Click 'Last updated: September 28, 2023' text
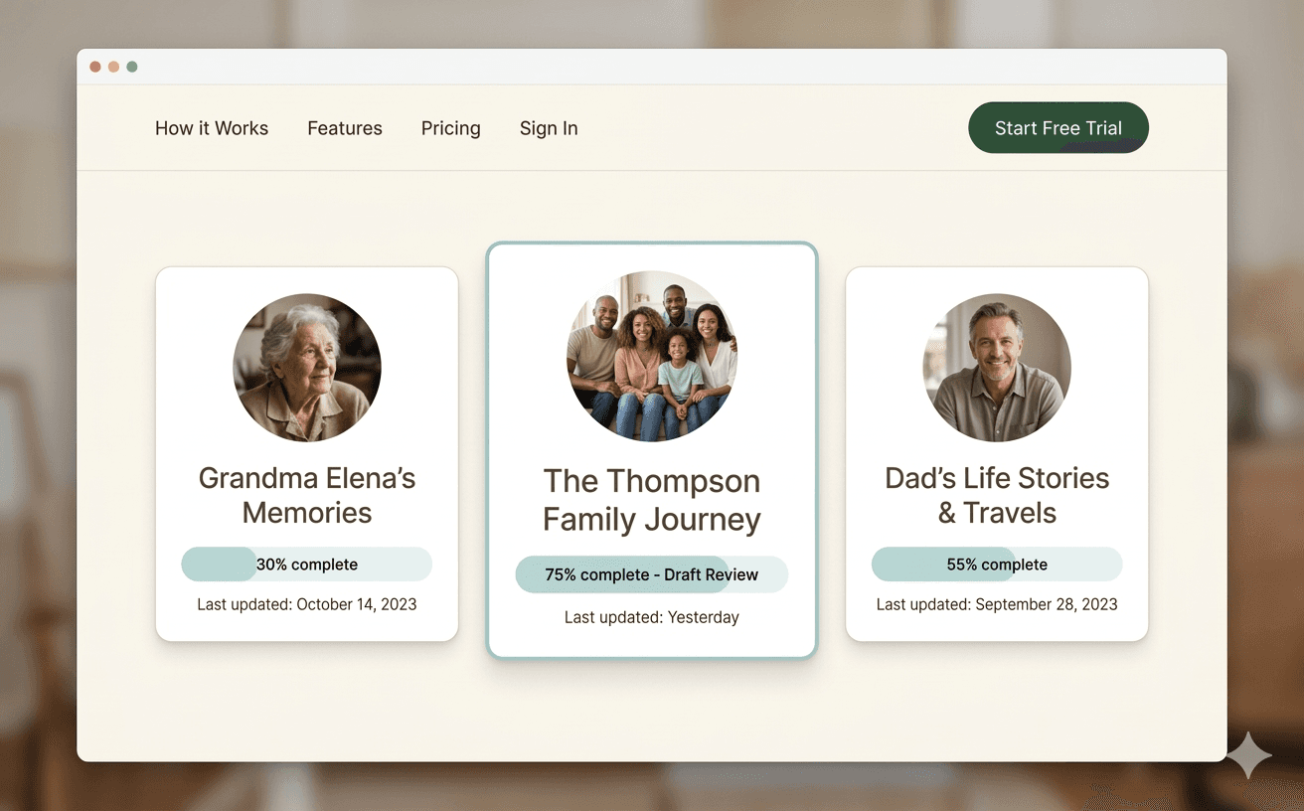Viewport: 1304px width, 811px height. tap(996, 603)
